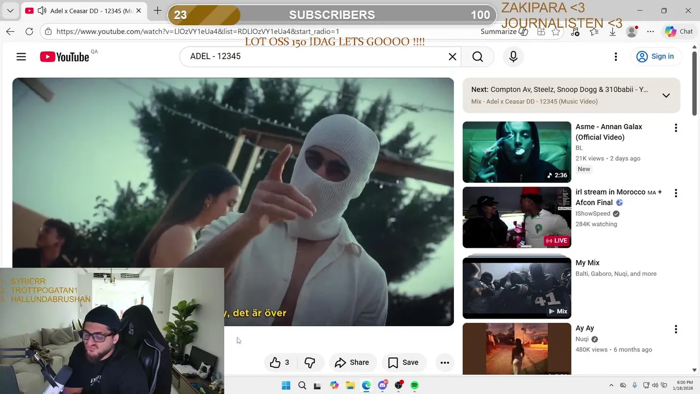Expand the Next up mix panel
Viewport: 700px width, 394px height.
click(666, 95)
